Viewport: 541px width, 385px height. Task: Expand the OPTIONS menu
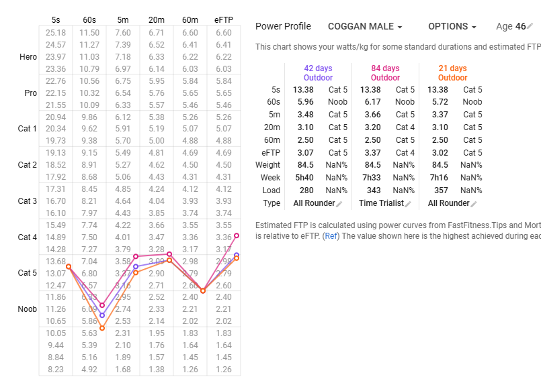tap(452, 27)
